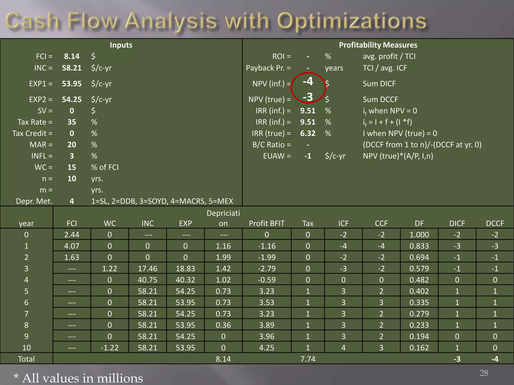The width and height of the screenshot is (514, 385).
Task: Click the All values in millions footnote
Action: [x=78, y=378]
